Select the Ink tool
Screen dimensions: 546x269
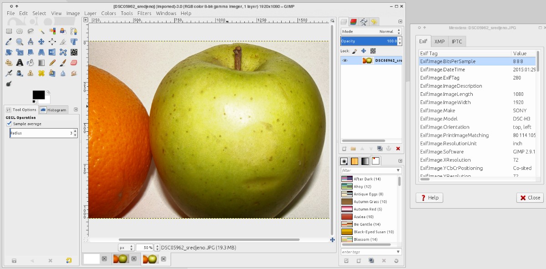point(20,73)
